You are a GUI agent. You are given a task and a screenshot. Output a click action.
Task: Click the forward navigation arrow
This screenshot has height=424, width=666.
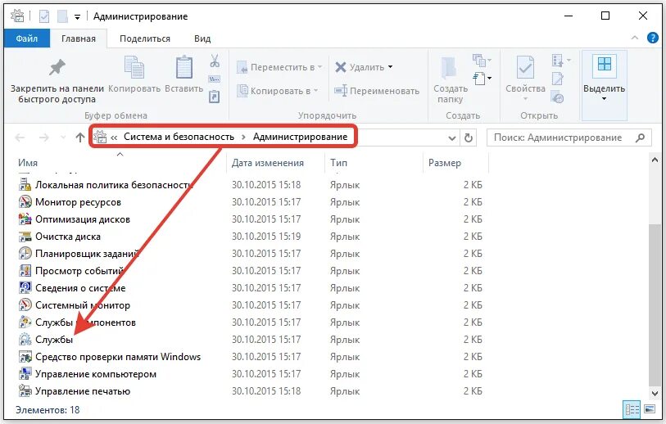(x=43, y=138)
